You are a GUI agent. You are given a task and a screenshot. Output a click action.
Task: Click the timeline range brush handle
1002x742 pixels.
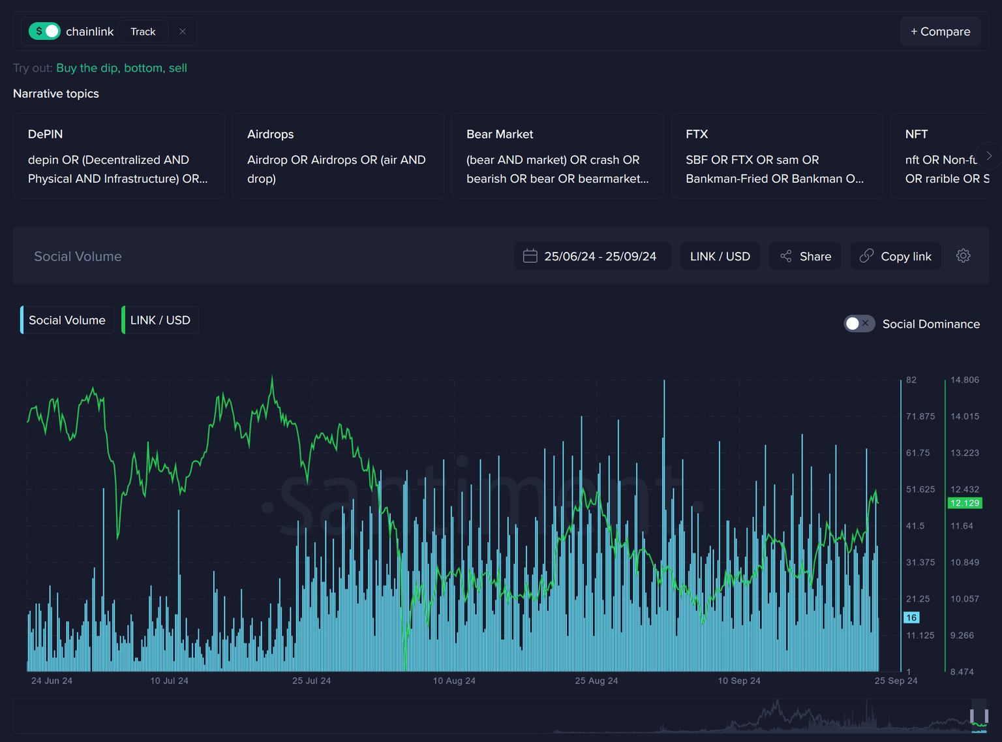pos(979,717)
